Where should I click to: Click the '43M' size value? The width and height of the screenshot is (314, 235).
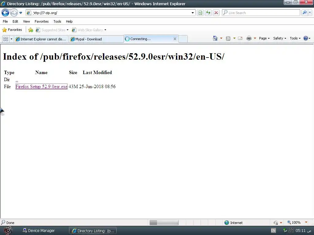[x=73, y=87]
